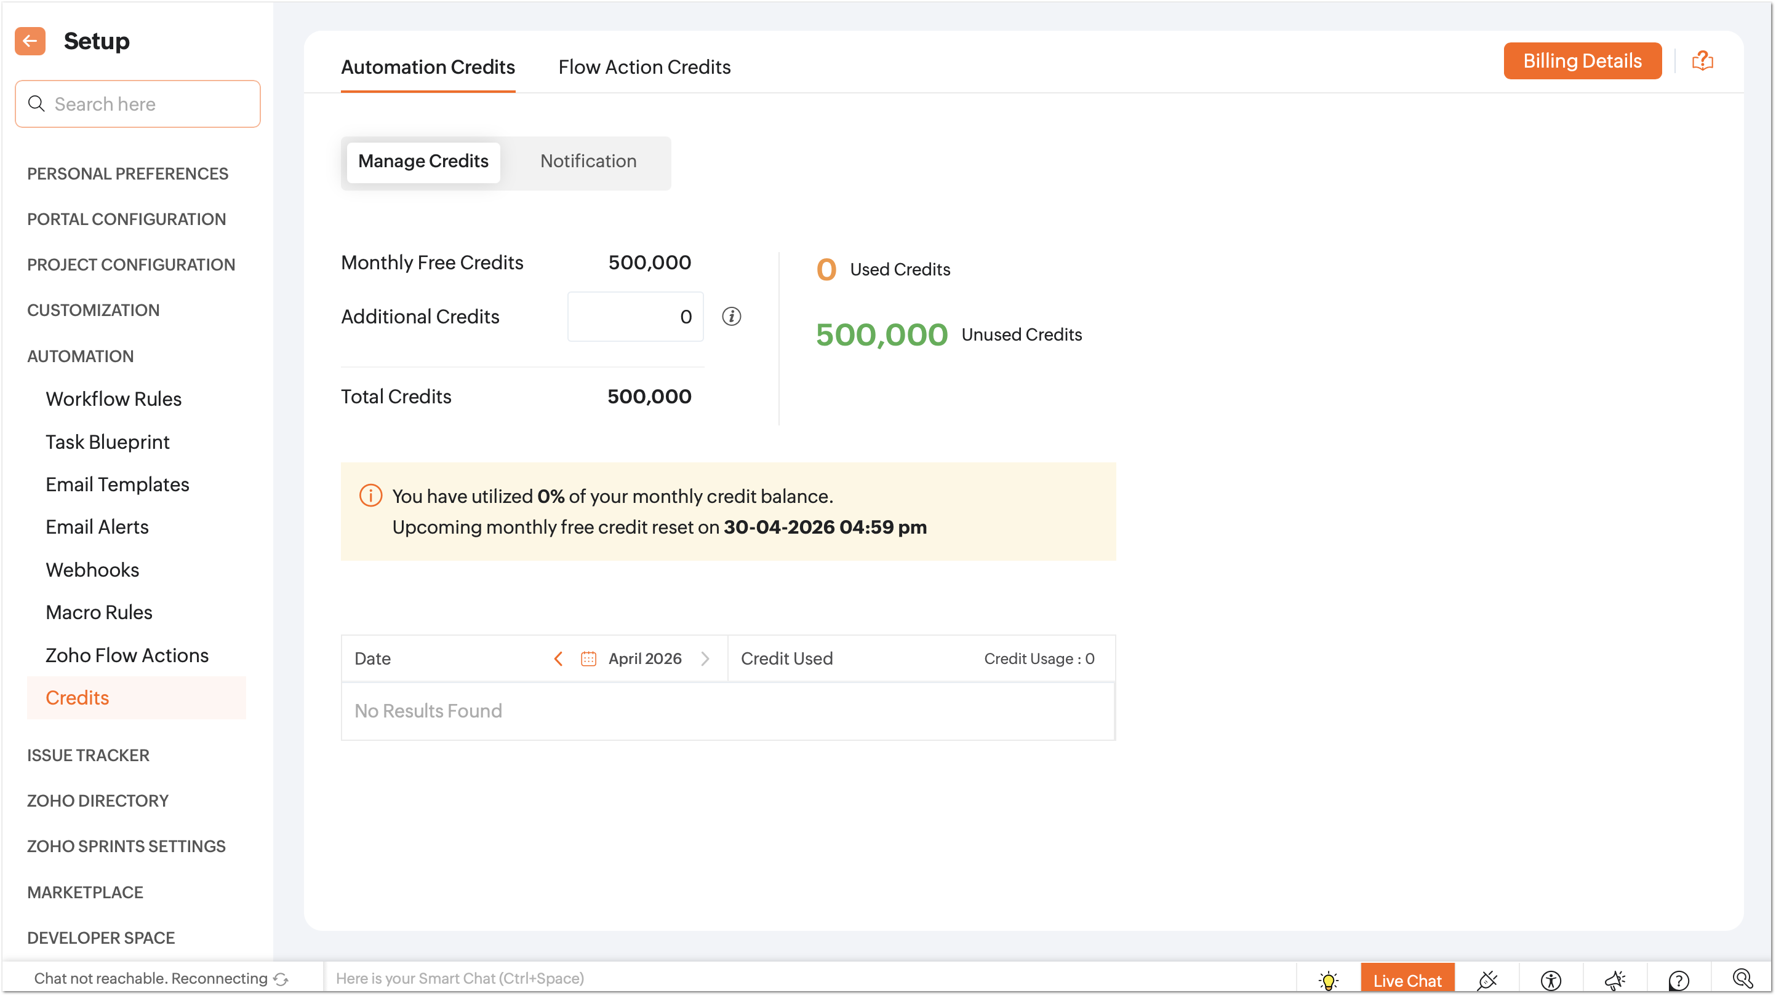Image resolution: width=1776 pixels, height=996 pixels.
Task: Open the calendar icon beside April 2026
Action: click(588, 658)
